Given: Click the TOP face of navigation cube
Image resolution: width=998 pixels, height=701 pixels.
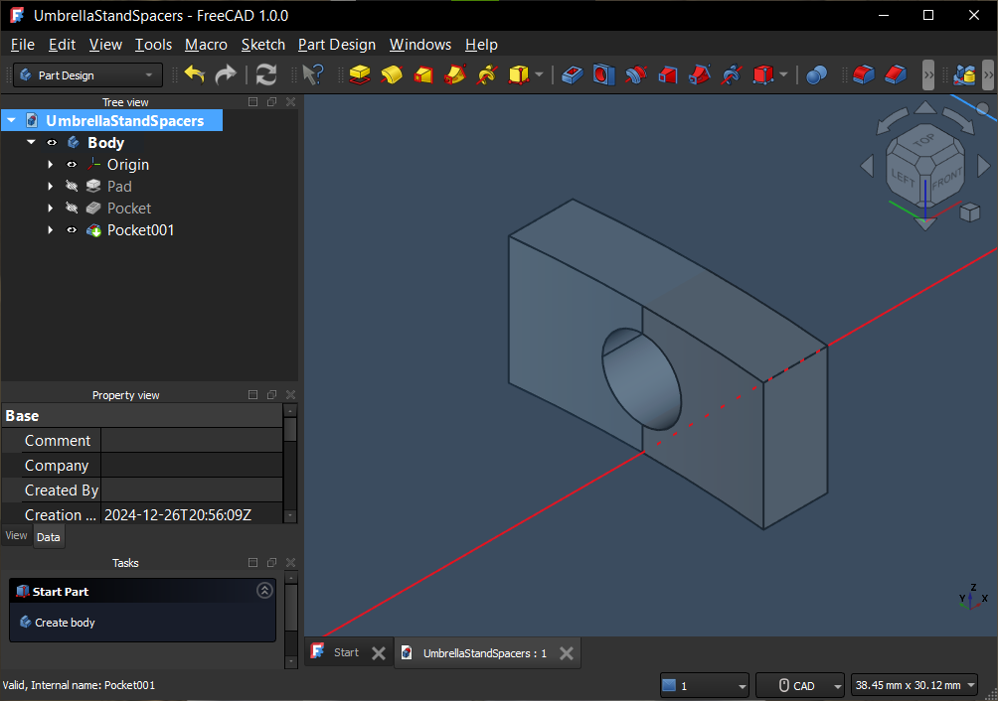Looking at the screenshot, I should point(924,139).
